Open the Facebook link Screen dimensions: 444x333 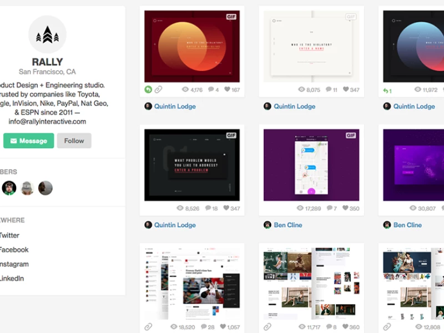pos(14,250)
